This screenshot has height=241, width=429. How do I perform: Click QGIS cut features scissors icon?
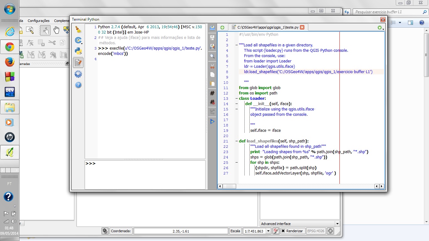[52, 42]
